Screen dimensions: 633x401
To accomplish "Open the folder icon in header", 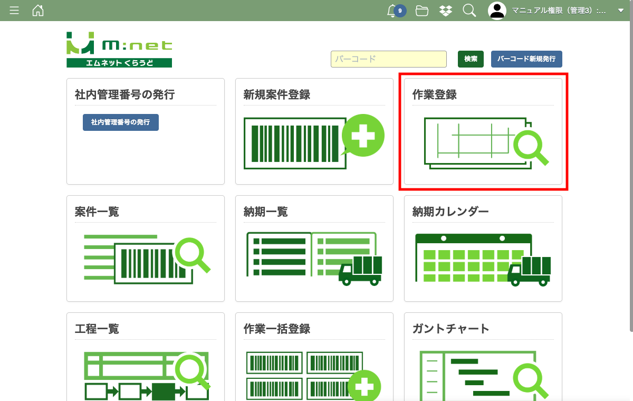I will pos(421,11).
